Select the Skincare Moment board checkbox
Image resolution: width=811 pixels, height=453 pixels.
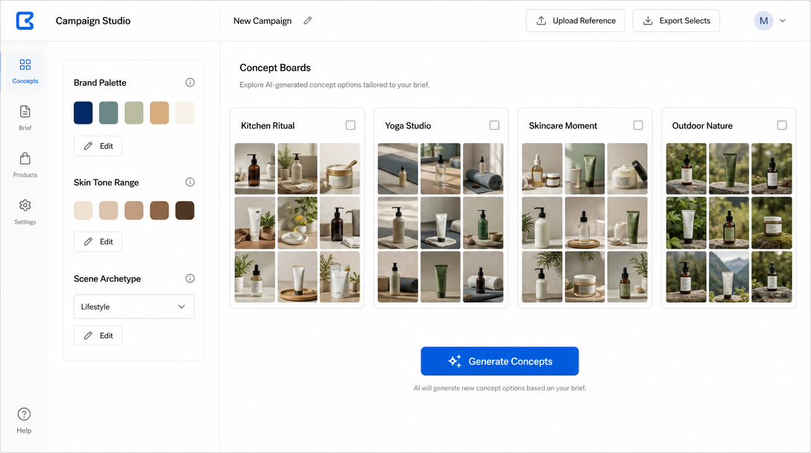pyautogui.click(x=638, y=125)
